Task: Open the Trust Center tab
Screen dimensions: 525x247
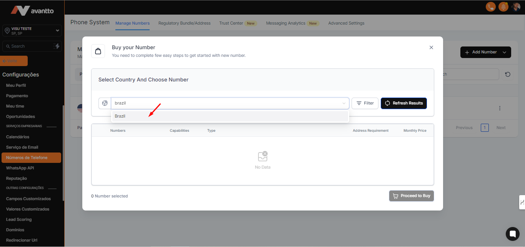Action: click(231, 23)
